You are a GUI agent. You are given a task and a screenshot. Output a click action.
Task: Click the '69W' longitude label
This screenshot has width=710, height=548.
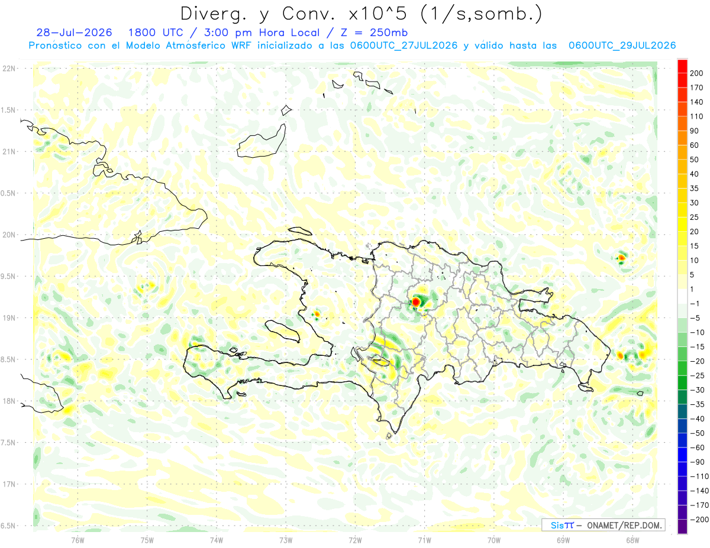pos(563,540)
